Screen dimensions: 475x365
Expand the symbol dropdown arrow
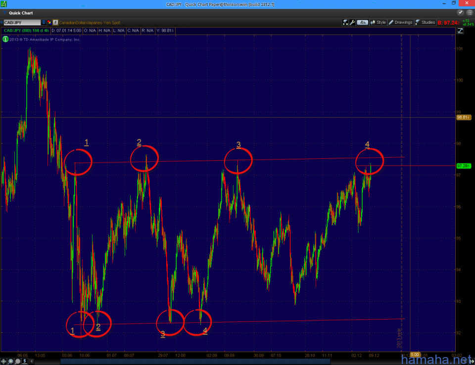pos(44,22)
